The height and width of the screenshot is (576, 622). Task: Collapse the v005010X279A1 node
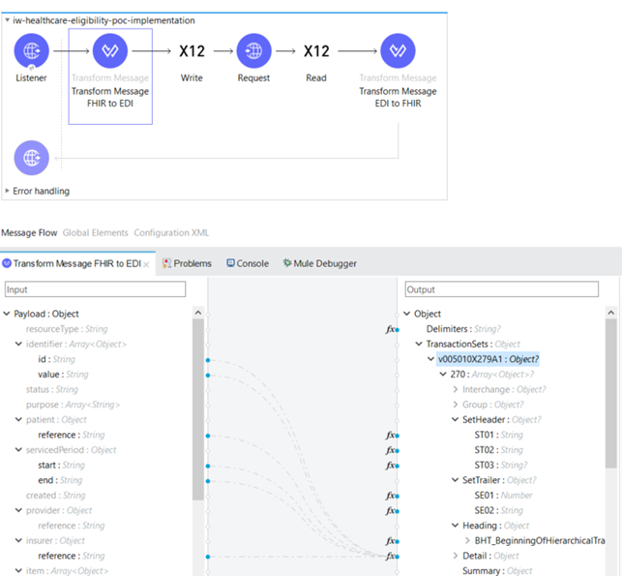(430, 359)
